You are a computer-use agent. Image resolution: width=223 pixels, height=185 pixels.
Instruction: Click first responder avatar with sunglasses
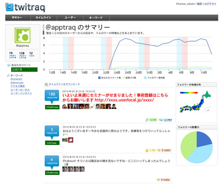click(x=65, y=106)
